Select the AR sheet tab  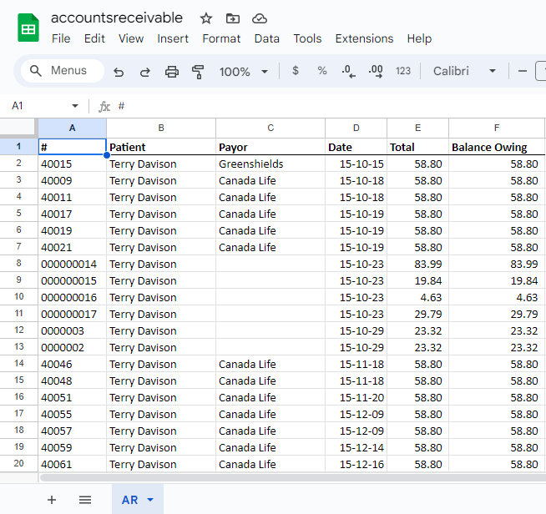(x=138, y=499)
